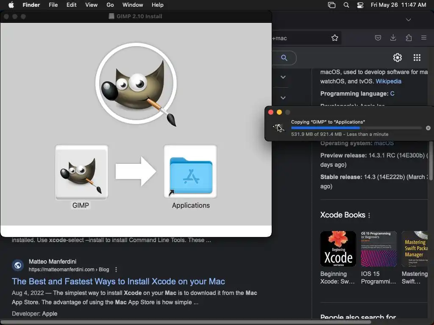Click the iOS 15 Programming book title text
The height and width of the screenshot is (325, 434).
click(378, 278)
